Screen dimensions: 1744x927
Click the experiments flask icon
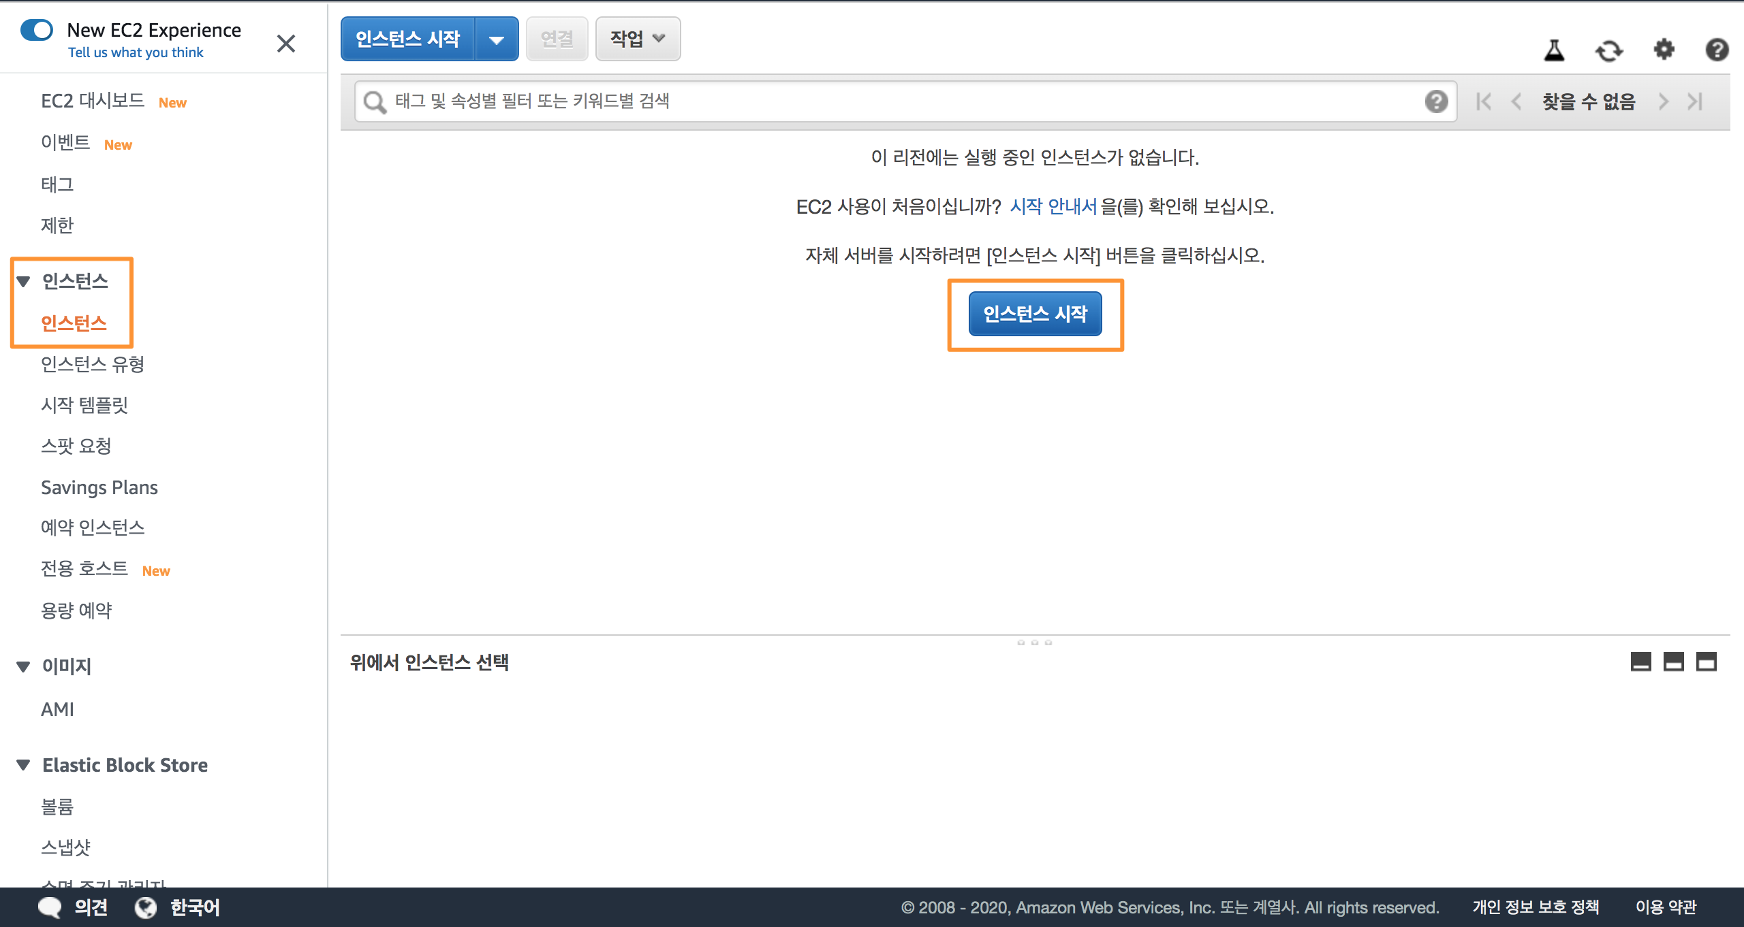click(1554, 50)
